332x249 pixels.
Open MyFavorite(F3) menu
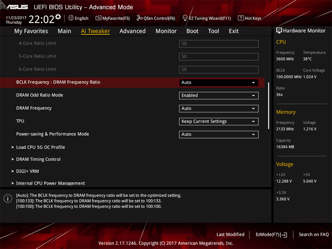point(113,18)
